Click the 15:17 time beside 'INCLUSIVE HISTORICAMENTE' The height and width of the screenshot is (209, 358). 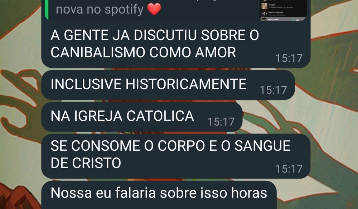(x=273, y=90)
